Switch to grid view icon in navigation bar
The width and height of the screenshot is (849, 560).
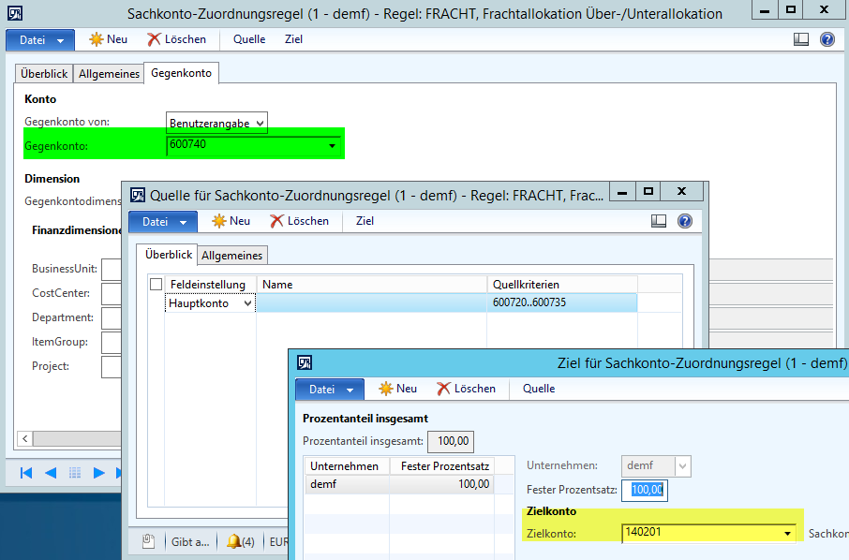(x=75, y=472)
